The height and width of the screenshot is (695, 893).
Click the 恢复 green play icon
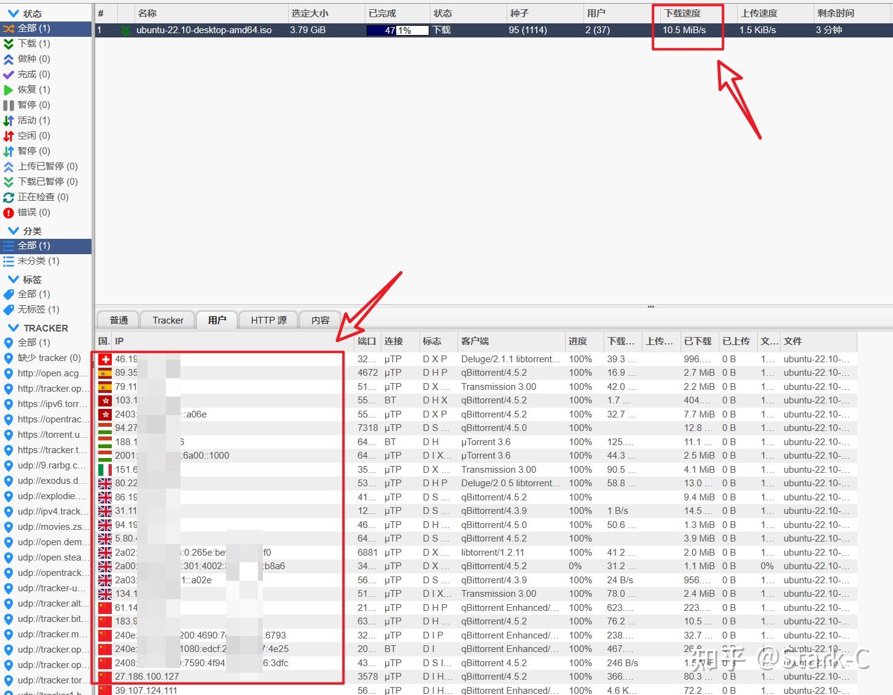(9, 90)
